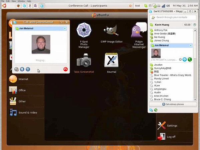Open add contact dropdown beside search
The width and height of the screenshot is (200, 150).
(x=153, y=17)
